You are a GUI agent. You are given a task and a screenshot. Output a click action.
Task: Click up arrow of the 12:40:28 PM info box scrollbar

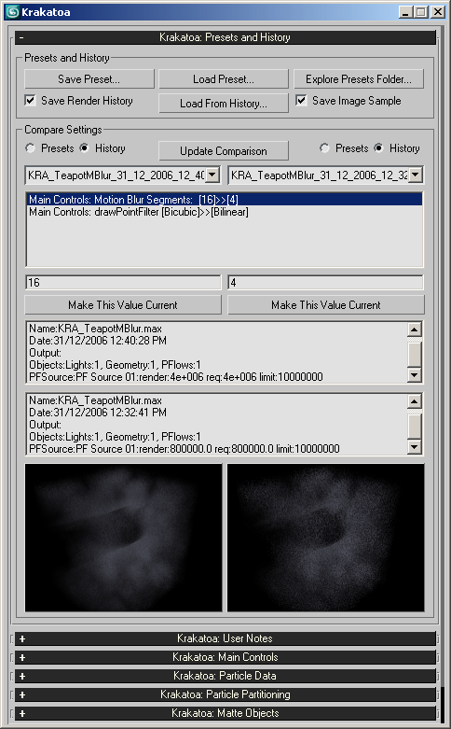[415, 329]
